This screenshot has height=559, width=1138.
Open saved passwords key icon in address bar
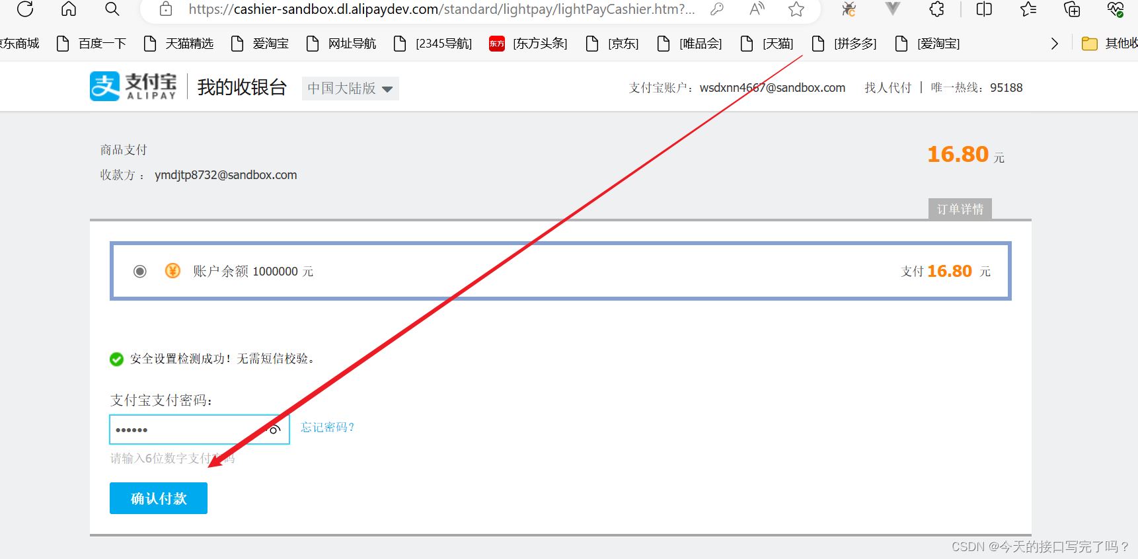click(717, 9)
